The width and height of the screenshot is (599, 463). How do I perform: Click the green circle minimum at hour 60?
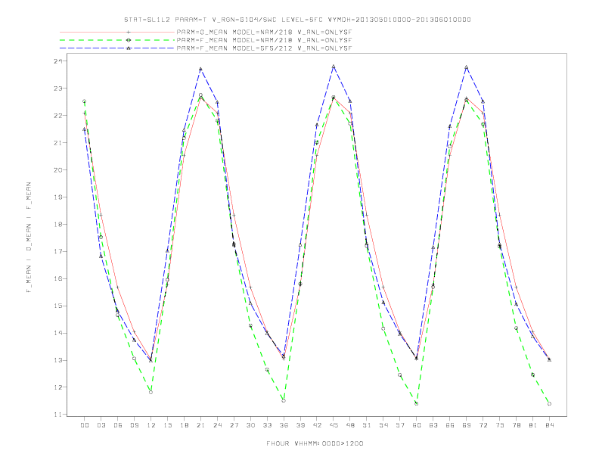click(x=417, y=403)
